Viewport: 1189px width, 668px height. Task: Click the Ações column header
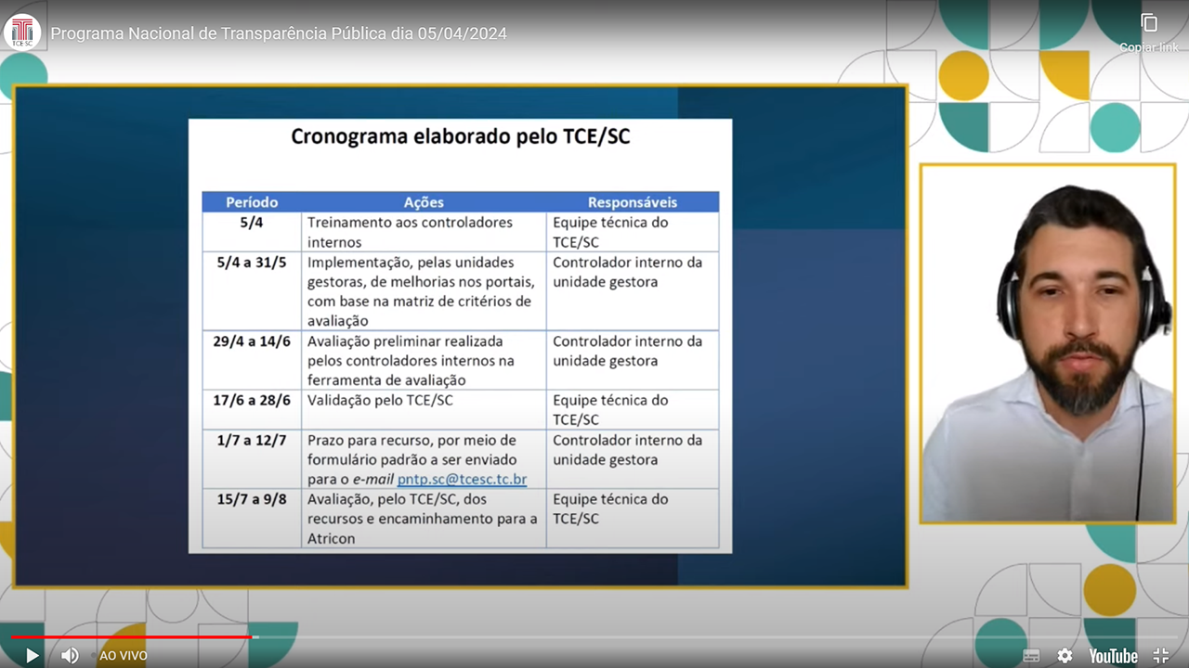coord(424,202)
